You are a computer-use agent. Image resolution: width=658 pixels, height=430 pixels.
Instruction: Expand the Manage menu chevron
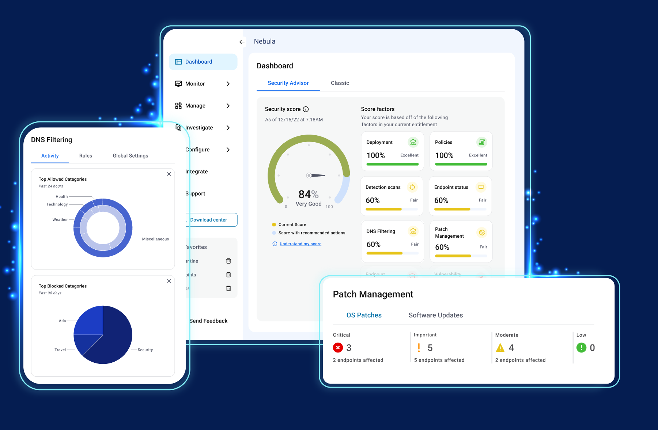pos(228,106)
